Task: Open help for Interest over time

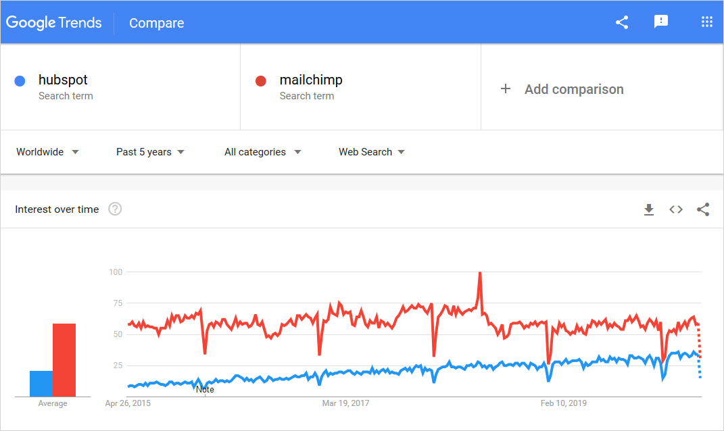Action: 115,209
